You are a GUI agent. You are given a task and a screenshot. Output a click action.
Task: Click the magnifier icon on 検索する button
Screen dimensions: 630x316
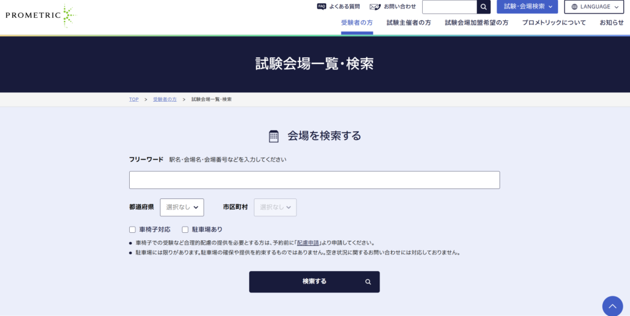(x=368, y=282)
